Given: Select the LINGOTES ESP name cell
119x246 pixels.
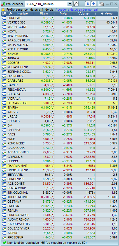Looking at the screenshot, I should pyautogui.click(x=20, y=170).
